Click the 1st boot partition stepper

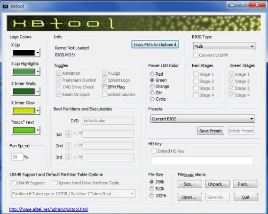[x=69, y=134]
